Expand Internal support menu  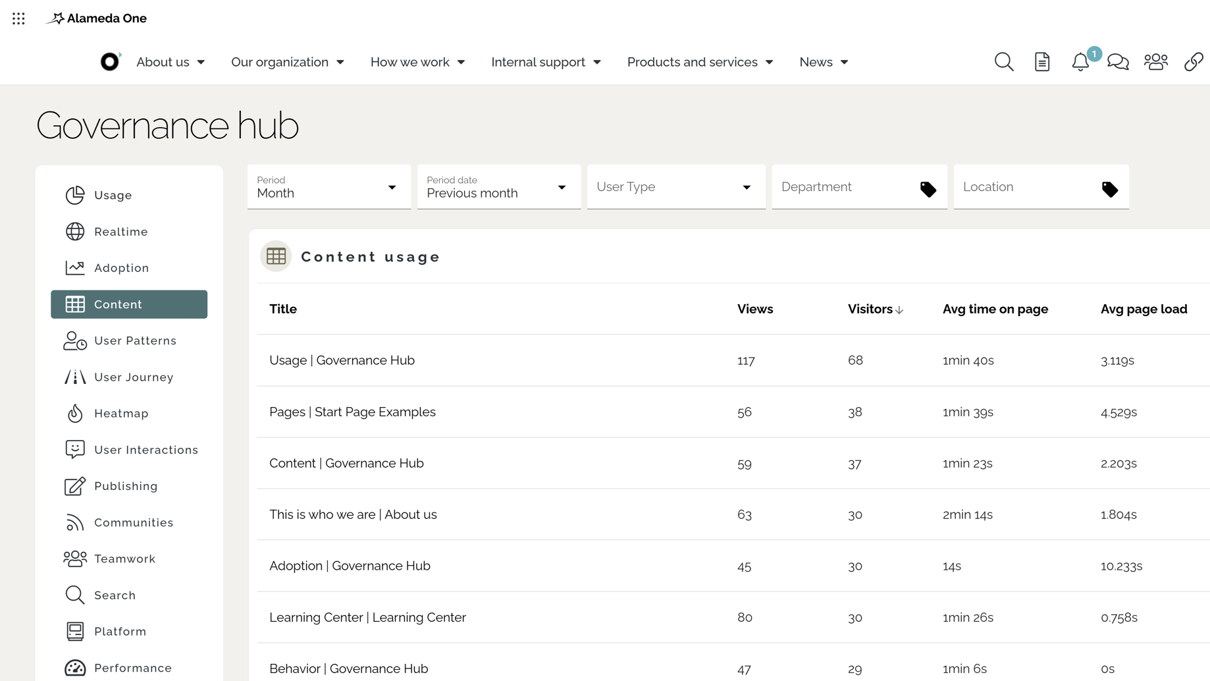click(546, 62)
